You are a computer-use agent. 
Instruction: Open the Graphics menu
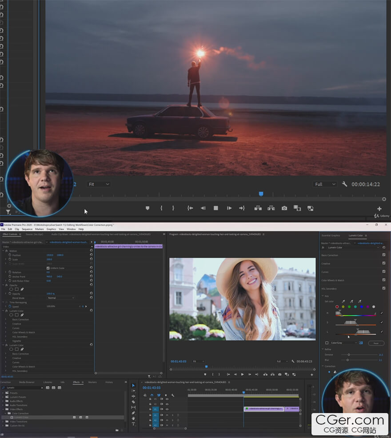(51, 229)
